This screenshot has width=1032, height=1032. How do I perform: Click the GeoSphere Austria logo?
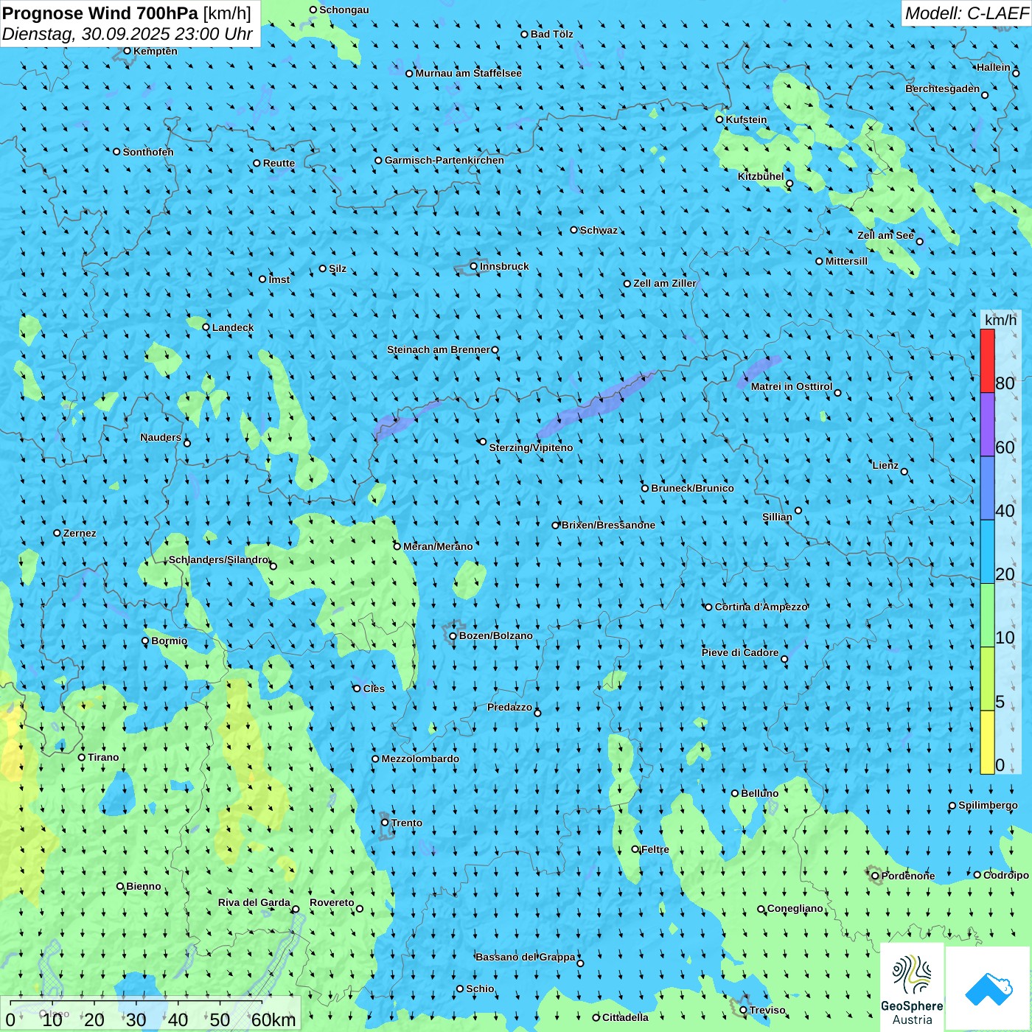912,987
